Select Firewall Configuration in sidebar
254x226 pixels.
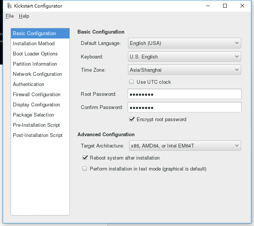(36, 95)
